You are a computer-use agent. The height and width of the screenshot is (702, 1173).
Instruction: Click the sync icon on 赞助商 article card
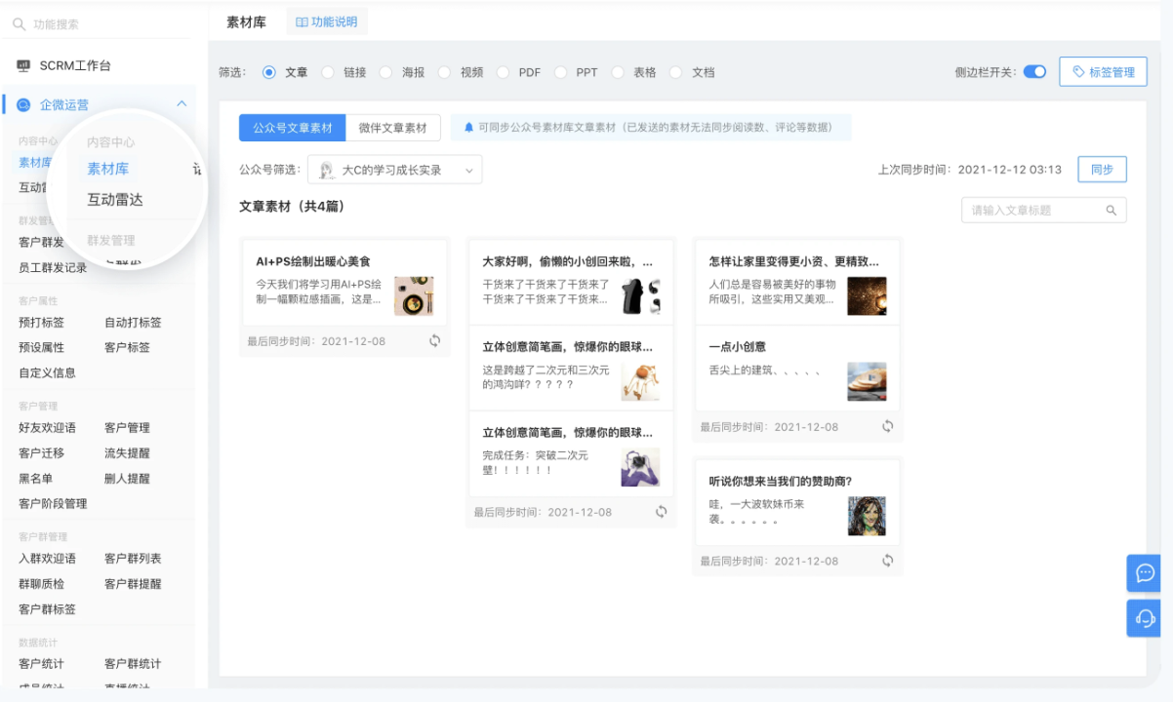point(887,561)
